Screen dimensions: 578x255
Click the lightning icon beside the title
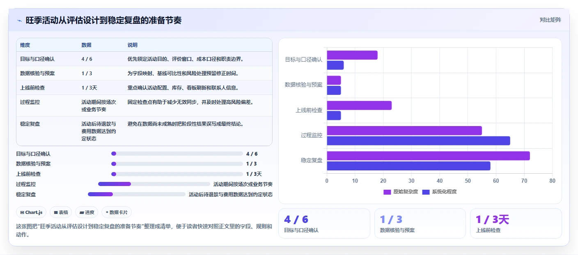coord(19,20)
